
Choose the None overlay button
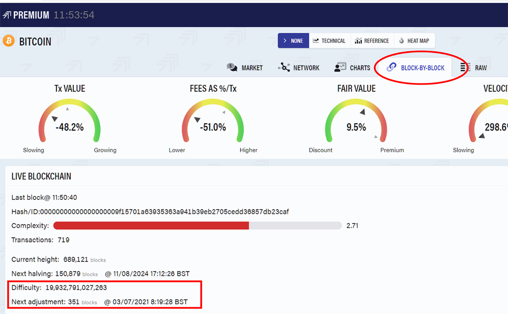click(293, 41)
